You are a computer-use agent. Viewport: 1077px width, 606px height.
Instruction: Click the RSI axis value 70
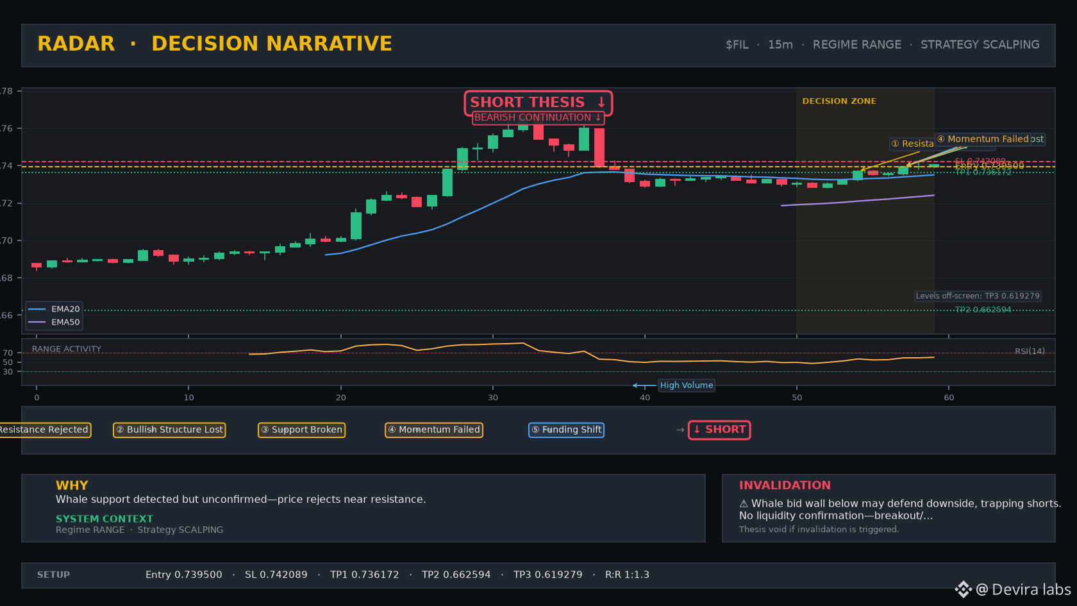coord(8,353)
